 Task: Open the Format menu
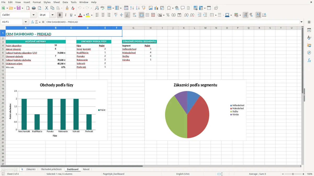pos(37,2)
